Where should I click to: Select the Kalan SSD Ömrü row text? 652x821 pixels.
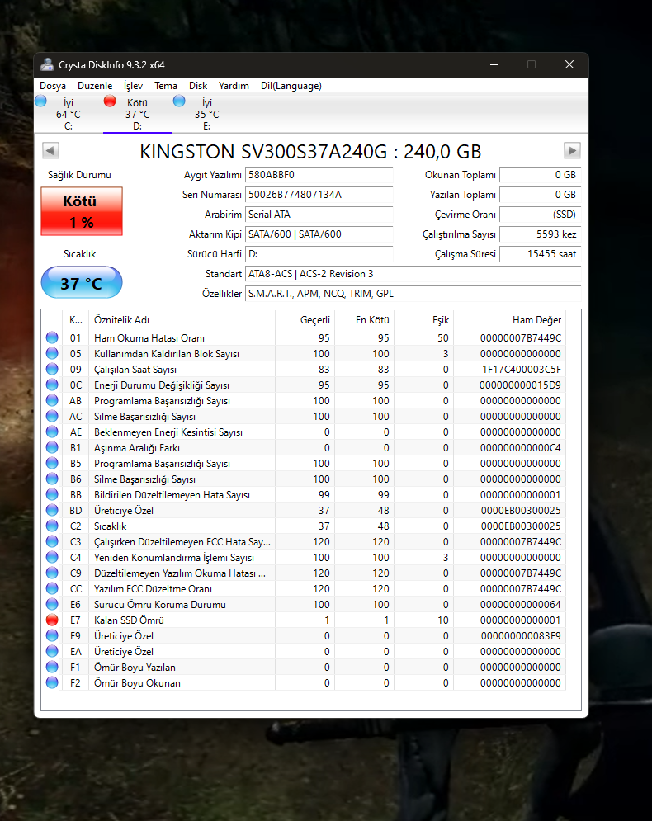pos(129,620)
